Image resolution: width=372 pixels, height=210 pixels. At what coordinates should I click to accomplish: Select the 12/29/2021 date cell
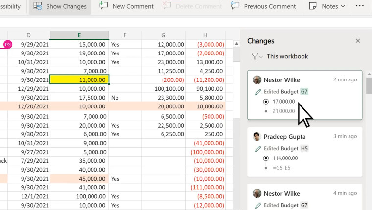[29, 89]
